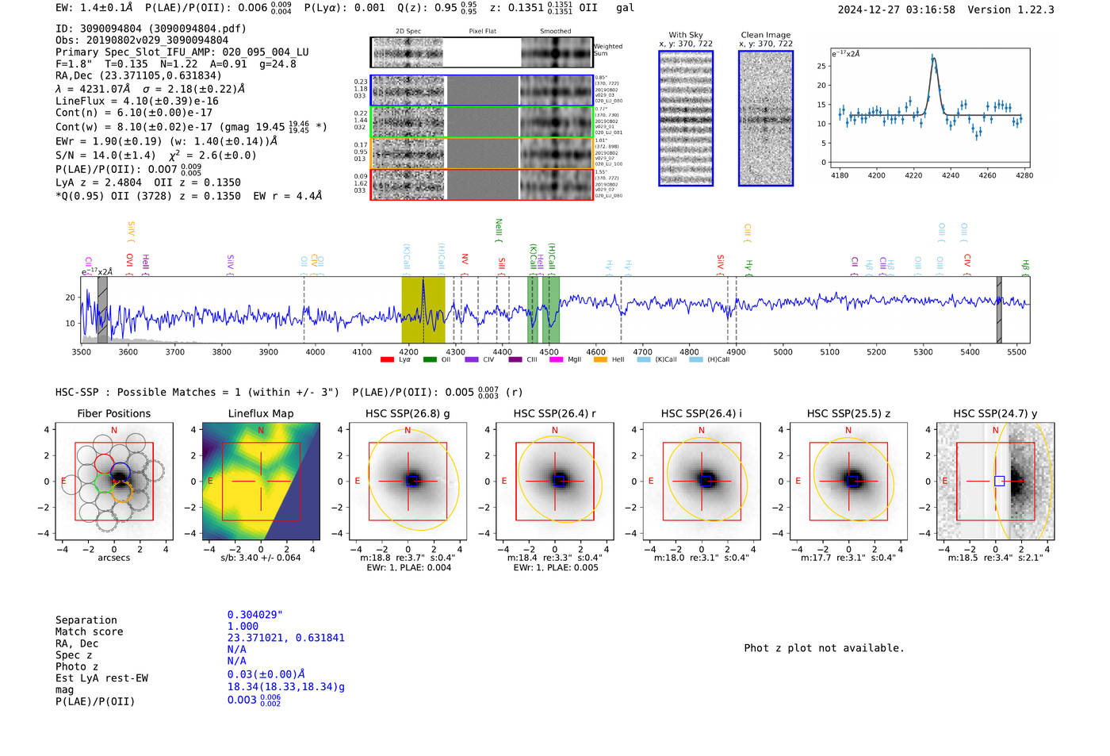The width and height of the screenshot is (1110, 756).
Task: Click the ID 3090094804 line
Action: [x=151, y=29]
